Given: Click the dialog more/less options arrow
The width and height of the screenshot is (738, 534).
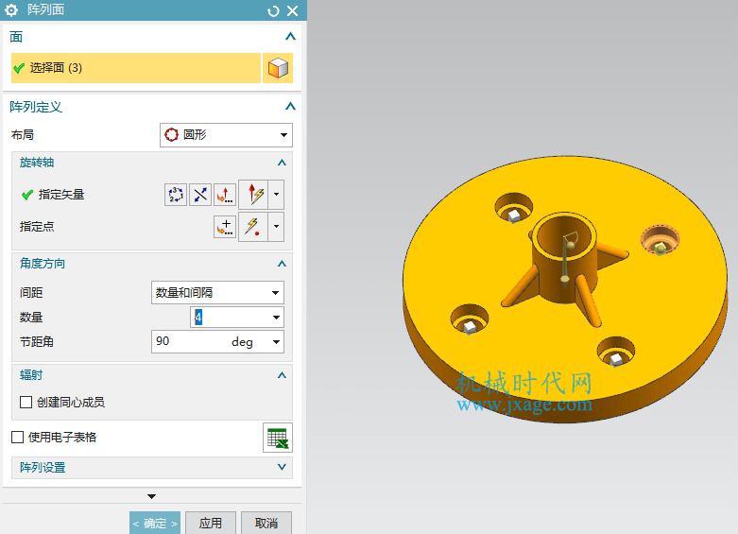Looking at the screenshot, I should 151,496.
